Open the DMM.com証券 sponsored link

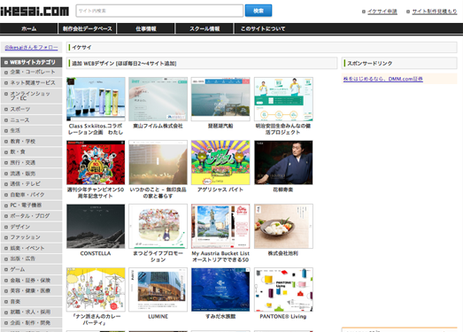[x=383, y=79]
